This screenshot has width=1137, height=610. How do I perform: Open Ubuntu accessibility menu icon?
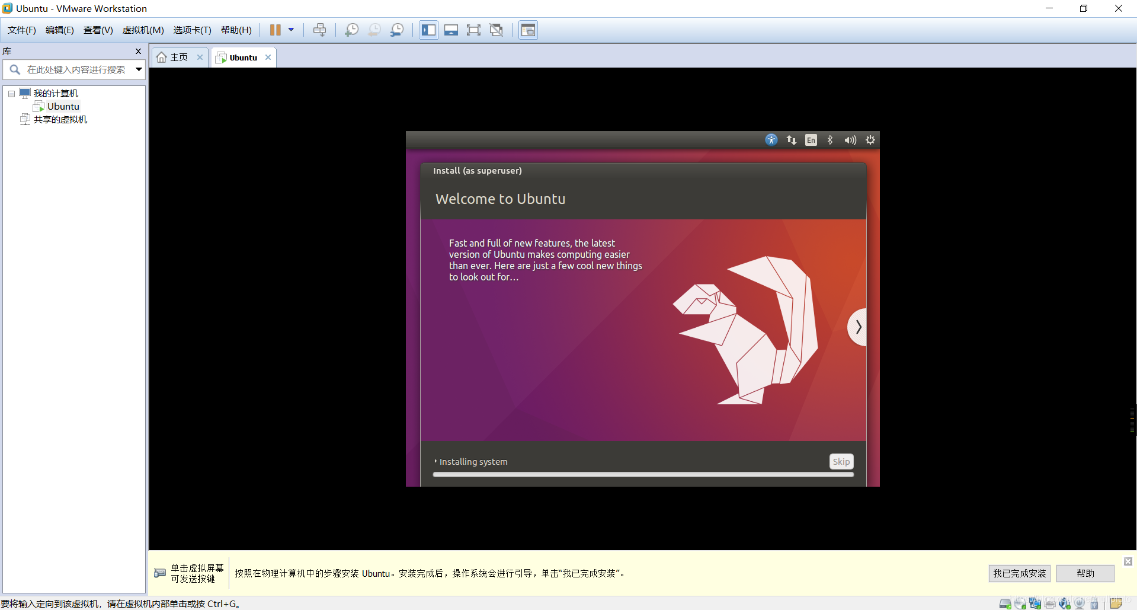[771, 140]
